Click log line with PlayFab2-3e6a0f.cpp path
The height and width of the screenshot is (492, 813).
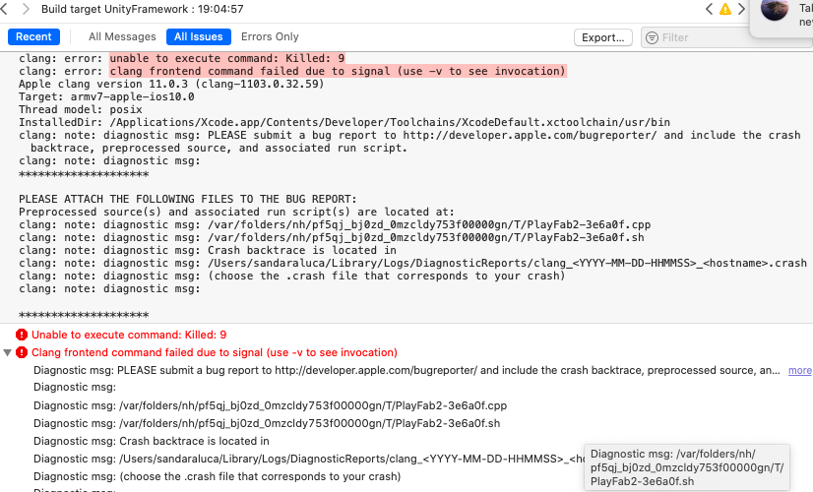pos(335,224)
